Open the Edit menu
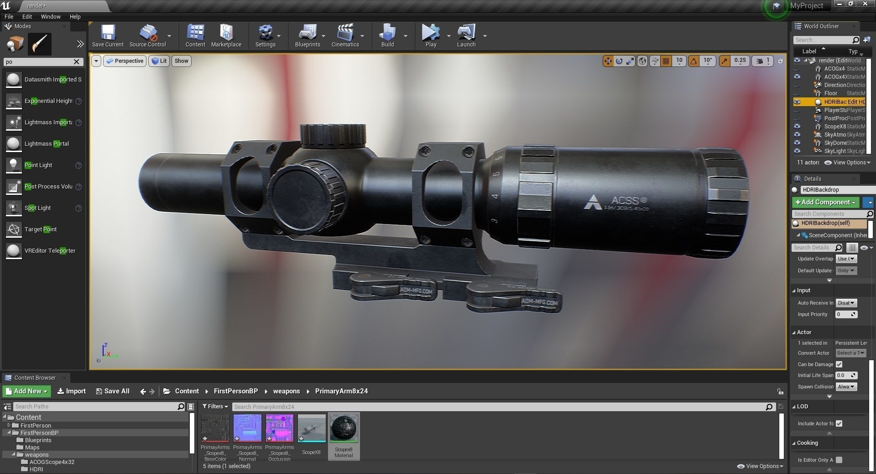 click(27, 16)
